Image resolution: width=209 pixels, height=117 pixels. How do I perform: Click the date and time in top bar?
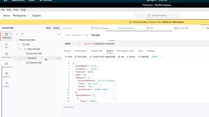pyautogui.click(x=157, y=1)
